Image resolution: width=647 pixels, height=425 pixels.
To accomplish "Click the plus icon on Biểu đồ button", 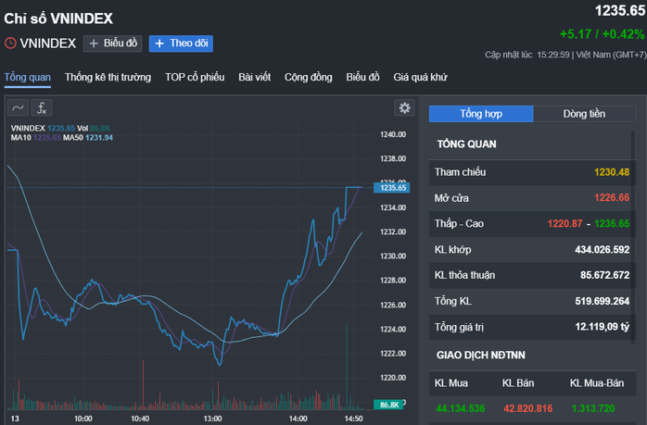I will tap(94, 44).
